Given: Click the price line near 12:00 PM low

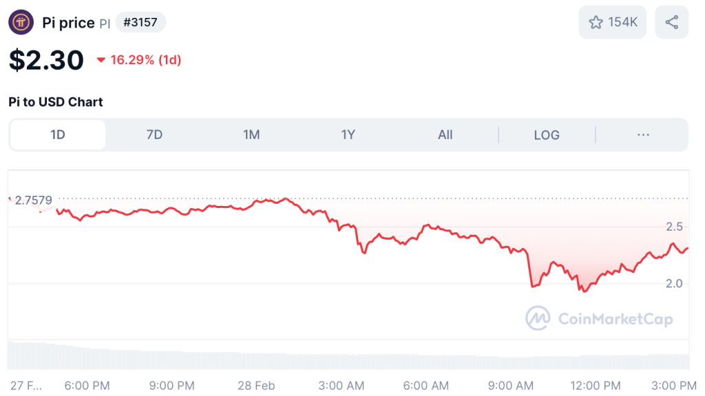Looking at the screenshot, I should (x=585, y=290).
